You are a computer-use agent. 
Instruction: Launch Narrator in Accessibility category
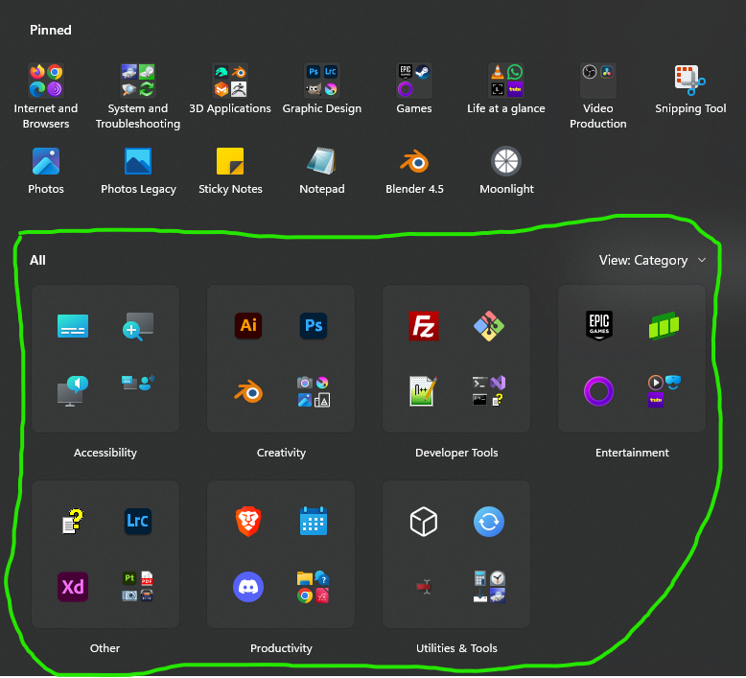(x=73, y=391)
